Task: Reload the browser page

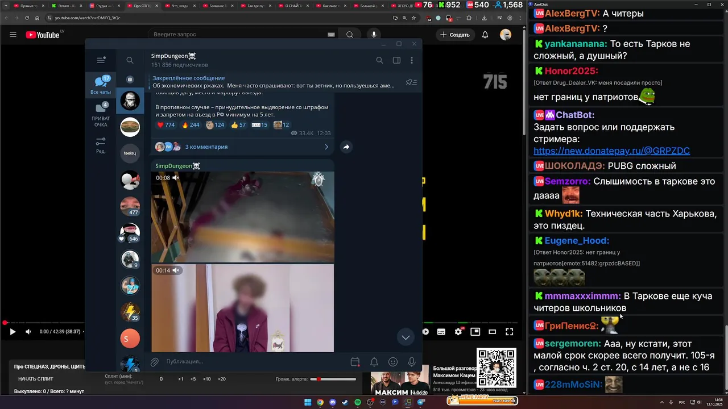Action: [27, 18]
